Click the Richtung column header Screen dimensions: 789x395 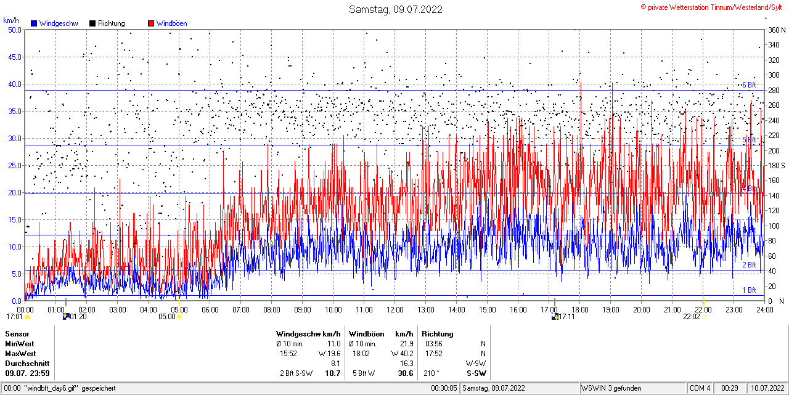[x=438, y=334]
